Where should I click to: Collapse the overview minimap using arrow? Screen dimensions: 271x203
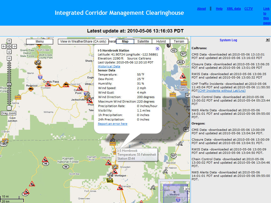(x=186, y=188)
